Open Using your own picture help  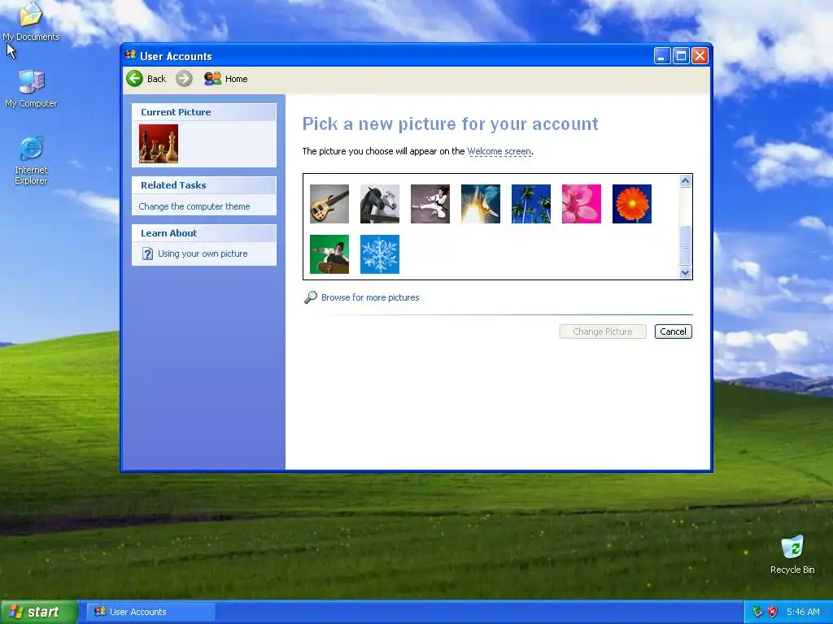point(203,253)
